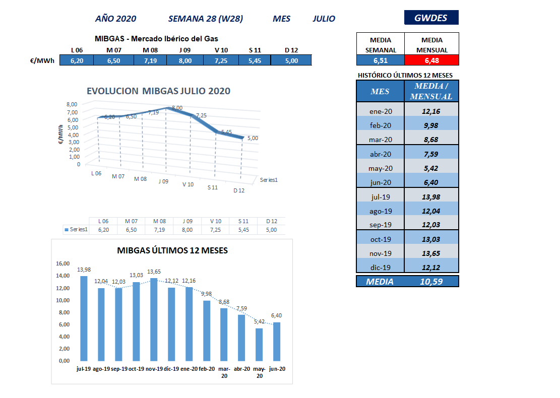Select the may-20 bar in the bar chart
Image resolution: width=560 pixels, height=398 pixels.
coord(259,344)
